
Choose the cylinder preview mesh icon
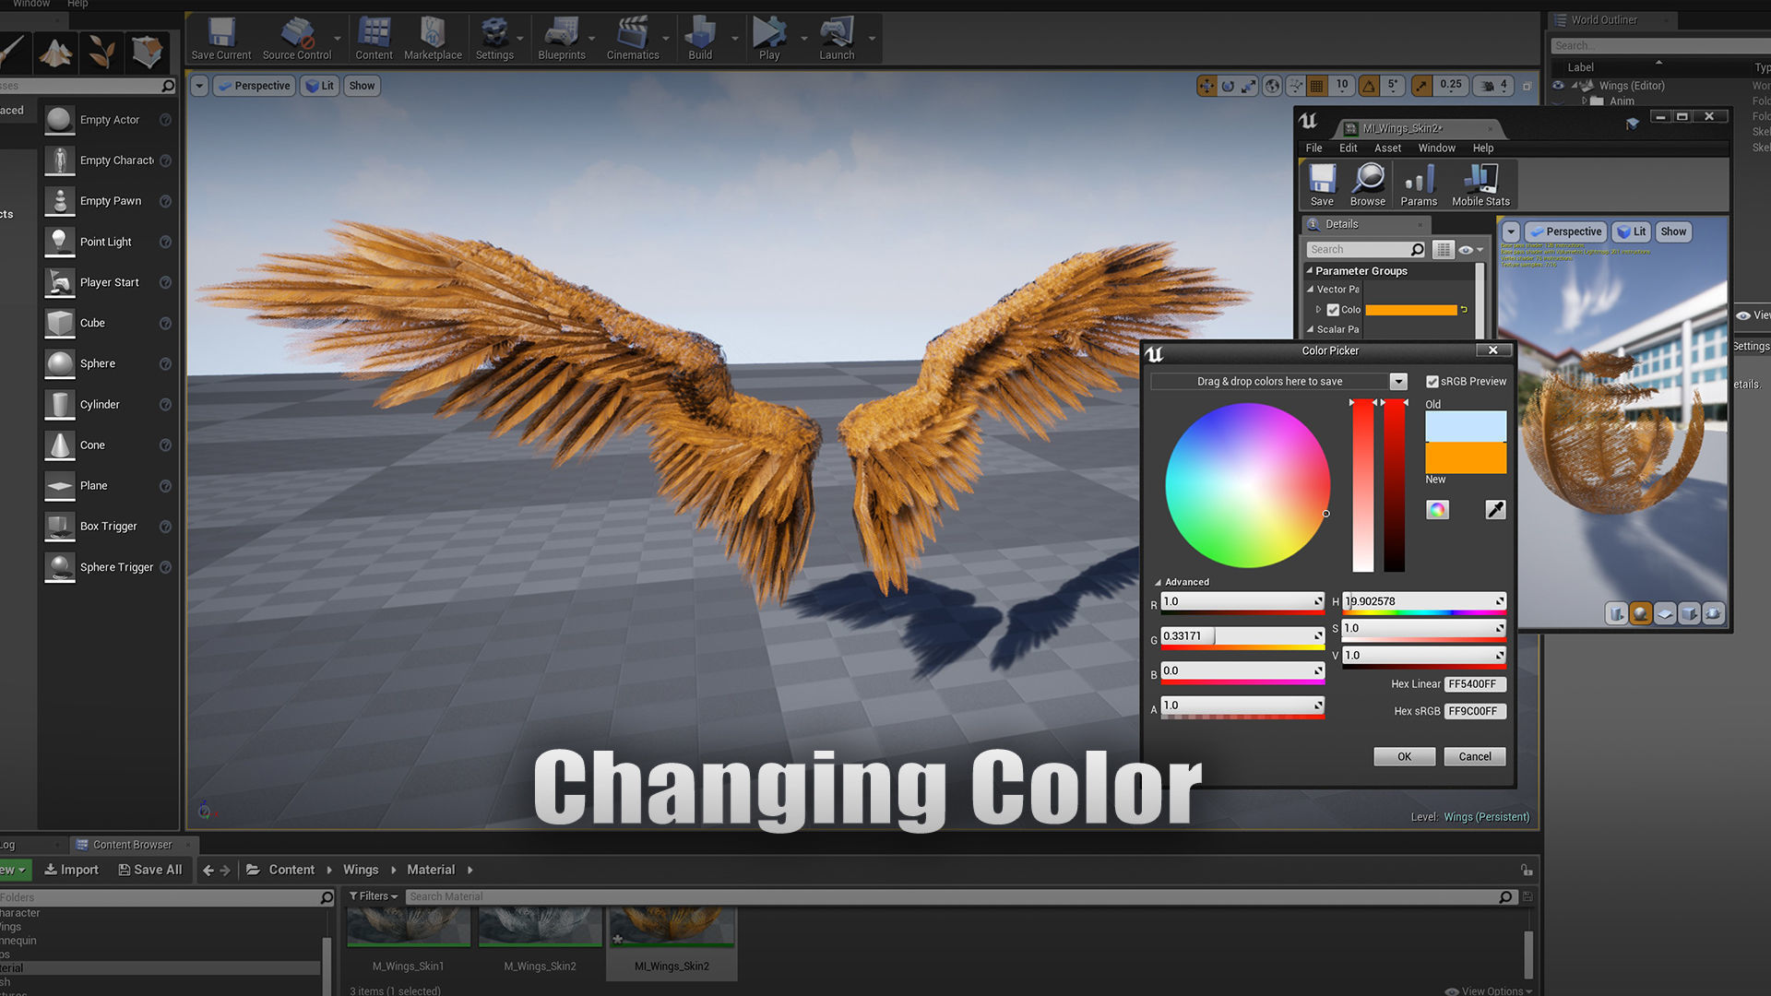(1616, 613)
